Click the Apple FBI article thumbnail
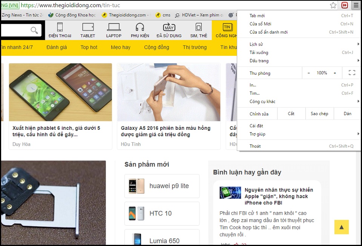 (x=230, y=193)
